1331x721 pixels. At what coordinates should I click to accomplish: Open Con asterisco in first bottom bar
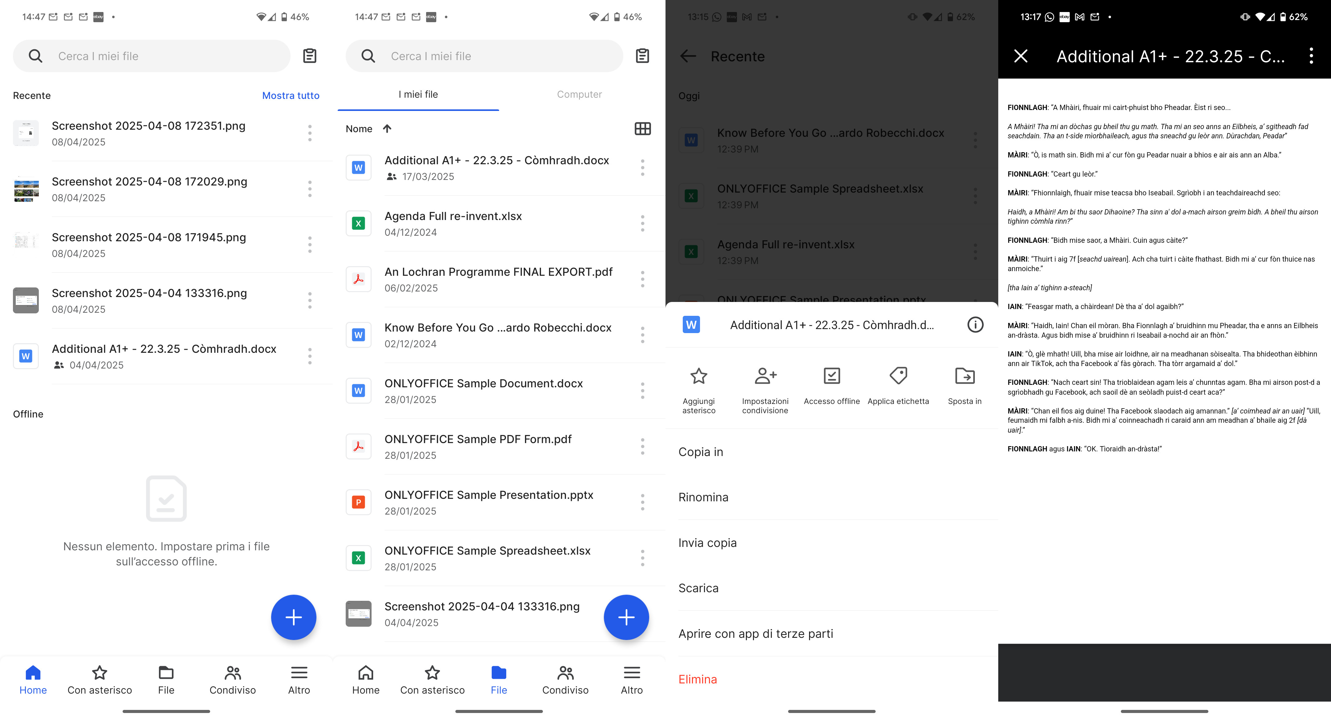point(100,680)
